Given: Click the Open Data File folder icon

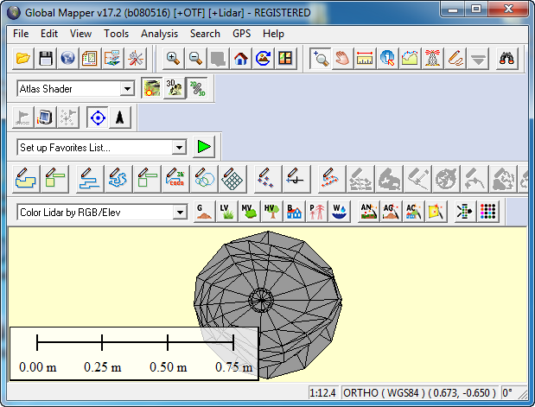Looking at the screenshot, I should coord(23,58).
